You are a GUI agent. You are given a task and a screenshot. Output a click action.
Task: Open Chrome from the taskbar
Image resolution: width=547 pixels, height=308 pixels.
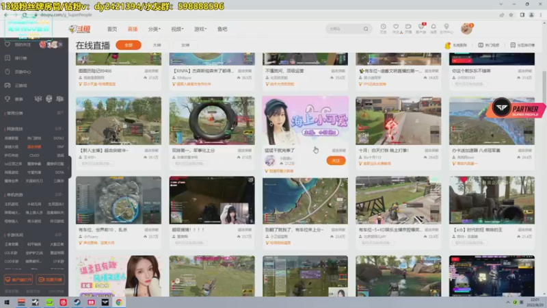pos(119,302)
